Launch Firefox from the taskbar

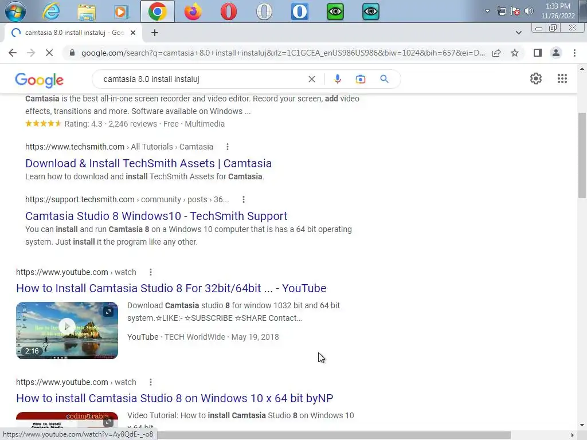tap(193, 11)
